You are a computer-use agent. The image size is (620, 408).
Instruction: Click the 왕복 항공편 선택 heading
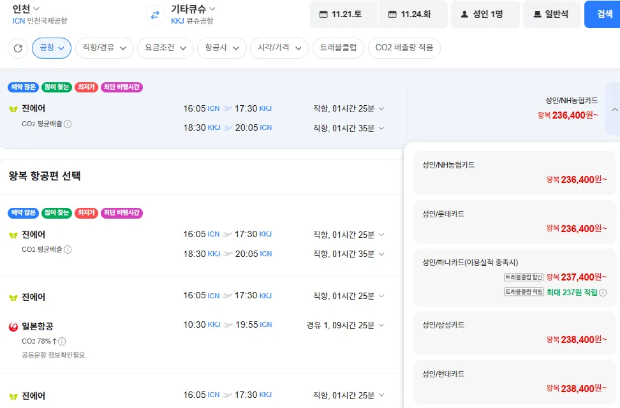point(45,176)
